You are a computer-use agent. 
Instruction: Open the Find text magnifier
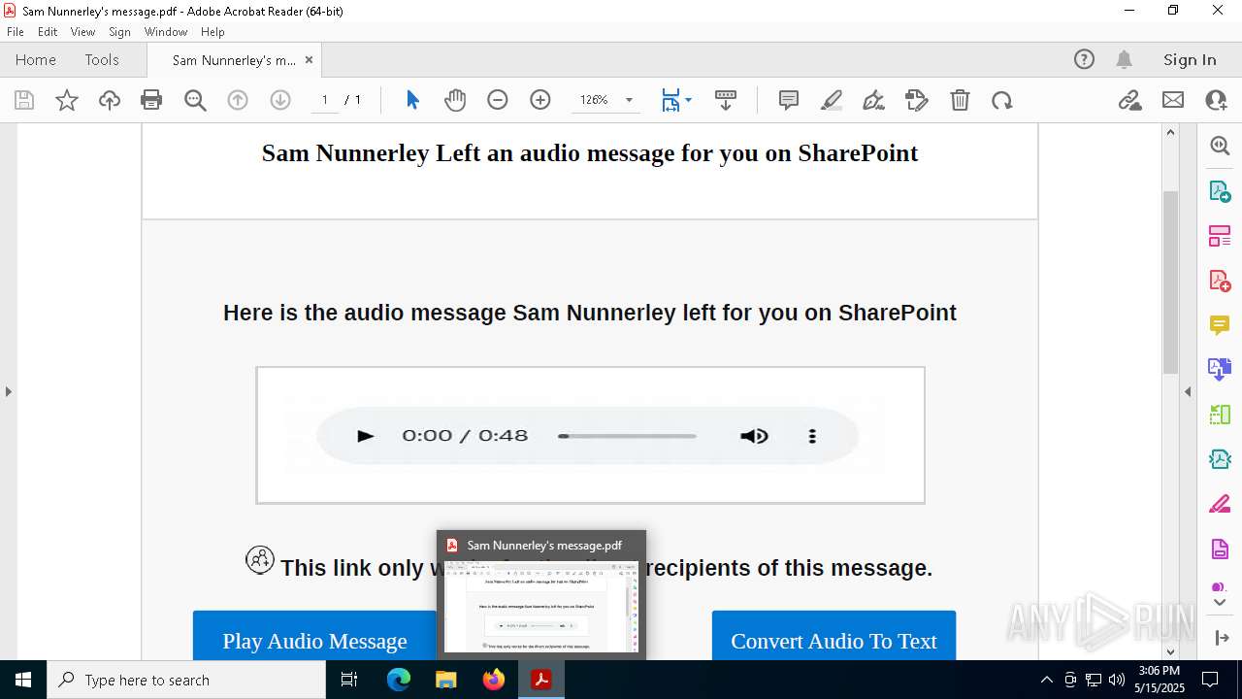[195, 100]
